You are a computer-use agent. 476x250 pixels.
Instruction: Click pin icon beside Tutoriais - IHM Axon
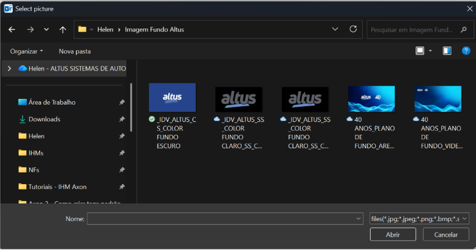point(122,187)
